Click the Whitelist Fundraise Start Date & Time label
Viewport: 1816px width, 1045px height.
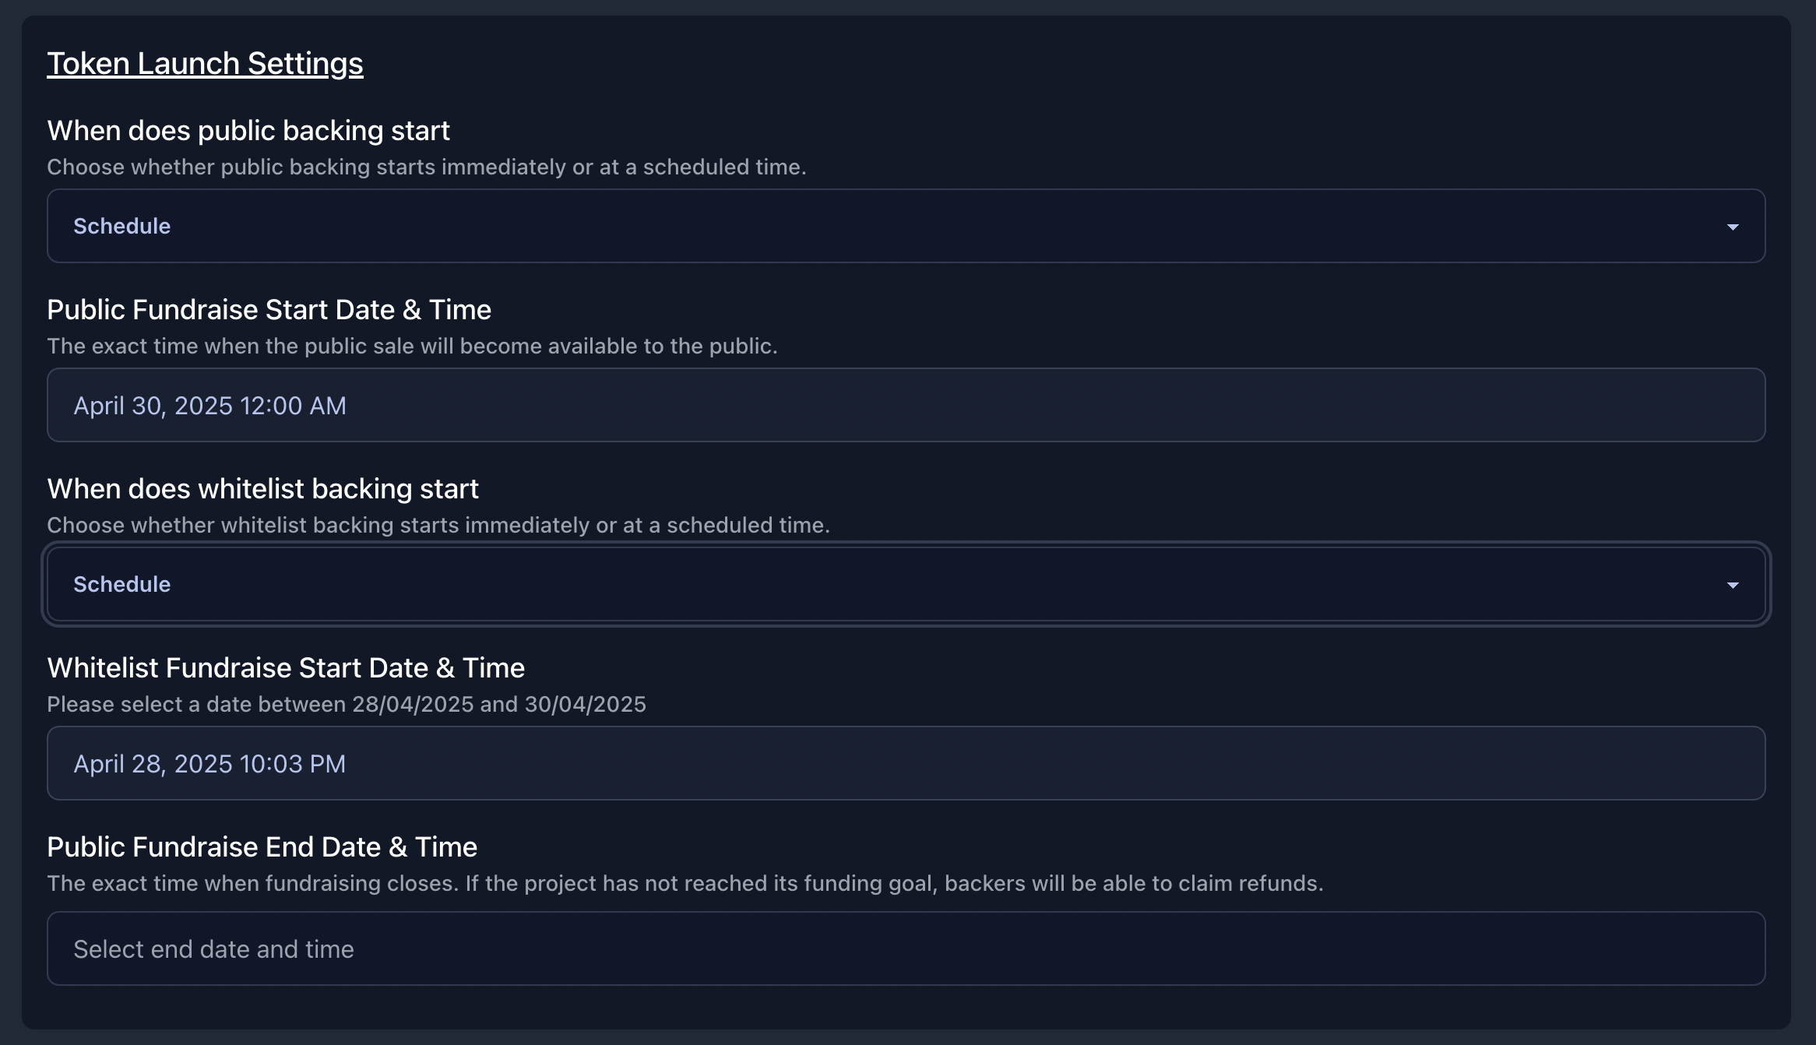pyautogui.click(x=285, y=667)
